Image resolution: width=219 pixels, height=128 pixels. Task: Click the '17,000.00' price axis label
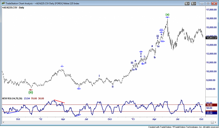[x=211, y=9]
